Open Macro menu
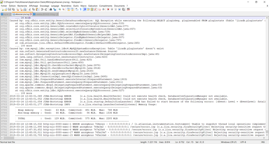 coord(83,6)
